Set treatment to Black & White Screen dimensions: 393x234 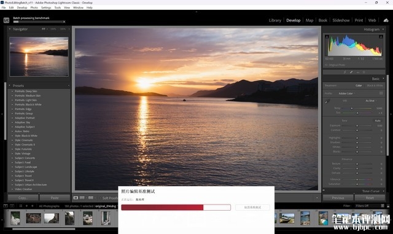(375, 85)
